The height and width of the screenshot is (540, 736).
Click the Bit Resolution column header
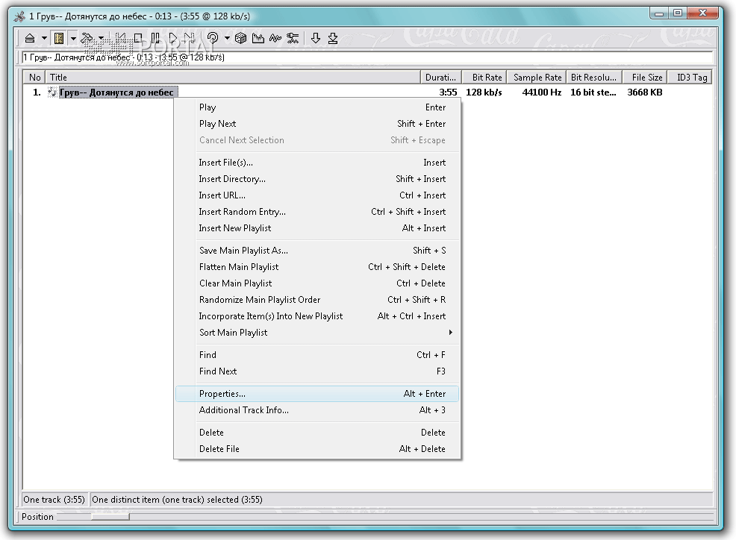(x=594, y=78)
